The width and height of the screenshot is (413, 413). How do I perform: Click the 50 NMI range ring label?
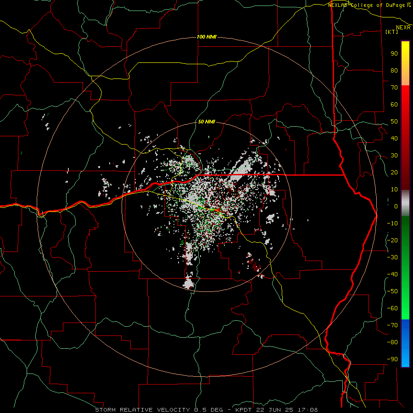(x=206, y=122)
